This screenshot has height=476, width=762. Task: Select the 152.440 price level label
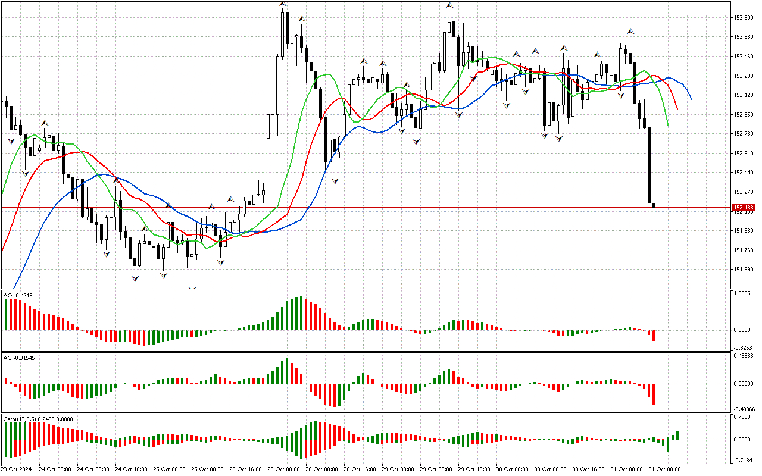pos(744,173)
